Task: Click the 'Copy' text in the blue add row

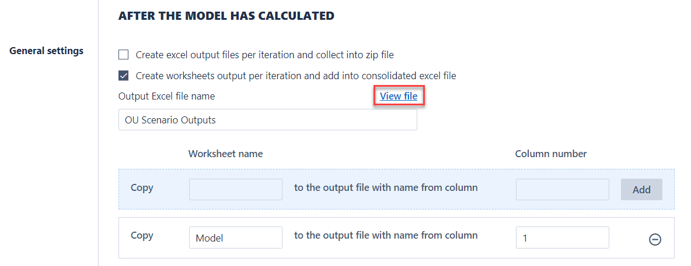Action: pos(142,188)
